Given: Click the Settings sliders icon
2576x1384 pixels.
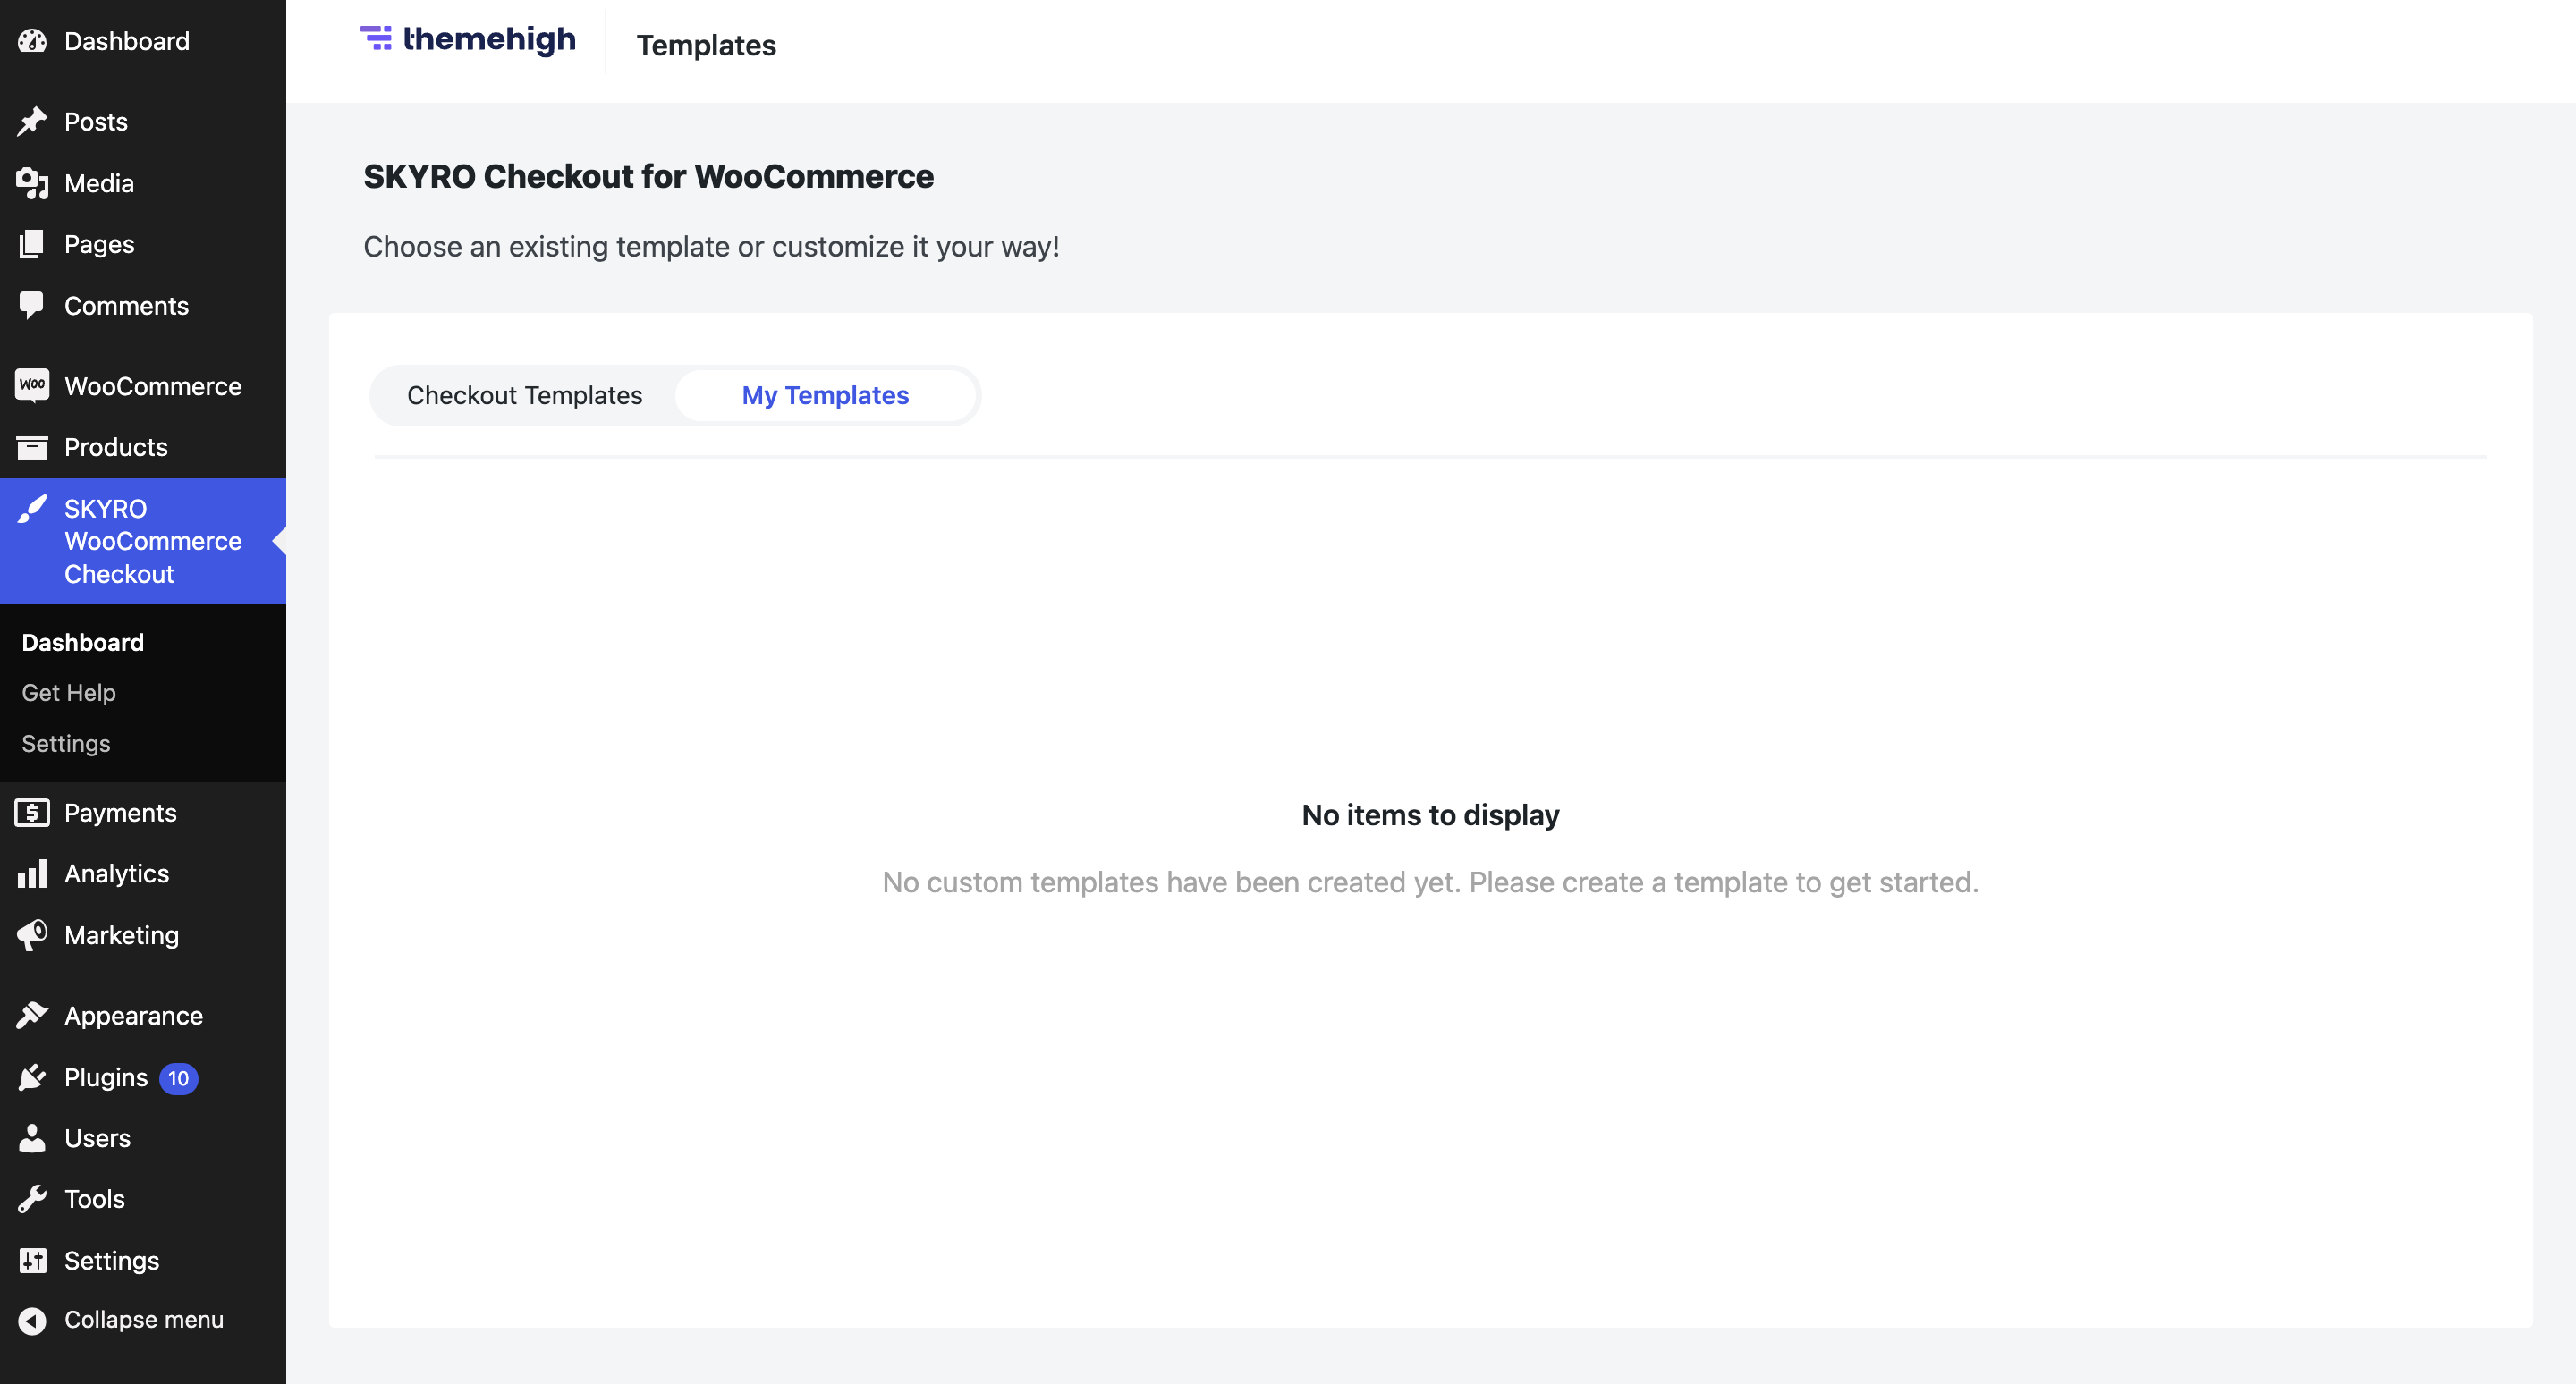Looking at the screenshot, I should [x=32, y=1260].
